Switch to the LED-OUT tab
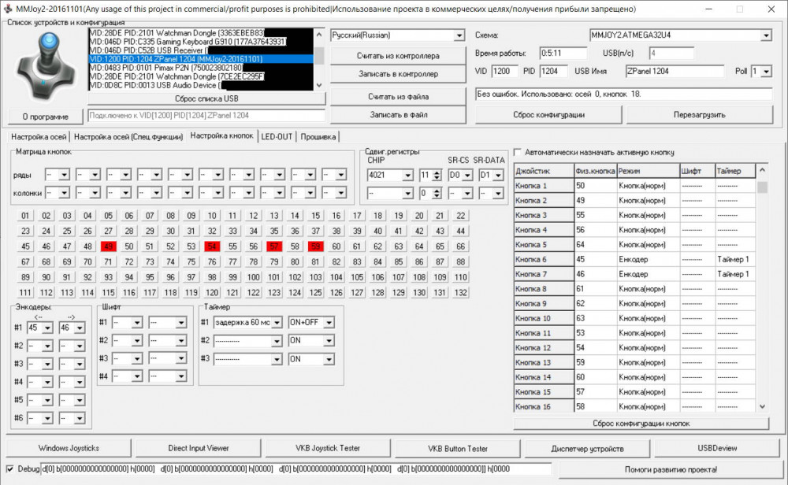The width and height of the screenshot is (788, 485). click(x=277, y=136)
